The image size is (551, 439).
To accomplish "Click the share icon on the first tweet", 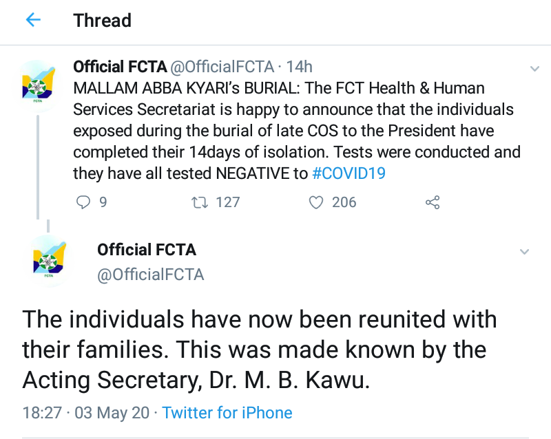I will point(433,202).
